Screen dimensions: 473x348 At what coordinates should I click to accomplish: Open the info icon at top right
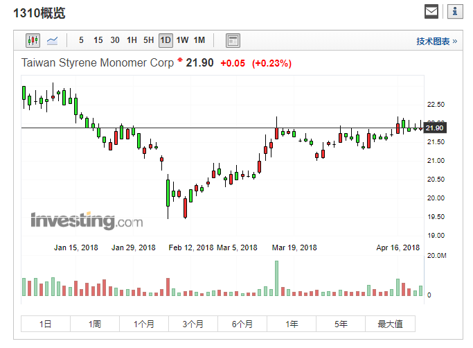pos(455,12)
